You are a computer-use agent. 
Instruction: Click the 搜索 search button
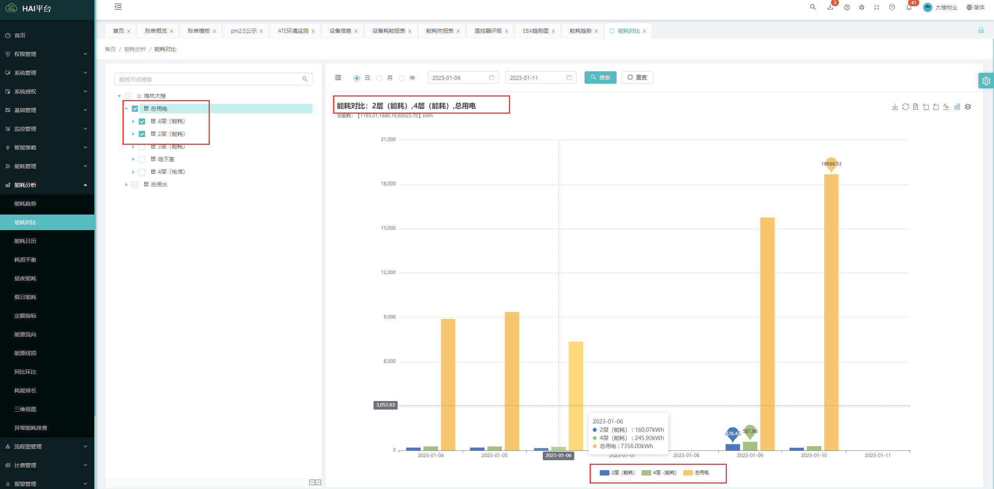[600, 77]
